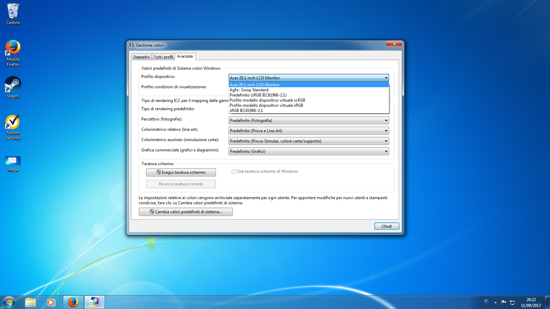
Task: Select the sRGB IEC61966-2.1 list entry
Action: [309, 111]
